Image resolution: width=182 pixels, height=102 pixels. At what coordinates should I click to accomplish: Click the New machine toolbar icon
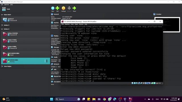[x=53, y=8]
